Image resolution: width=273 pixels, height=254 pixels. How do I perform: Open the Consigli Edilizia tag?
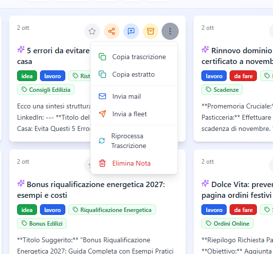pos(46,90)
